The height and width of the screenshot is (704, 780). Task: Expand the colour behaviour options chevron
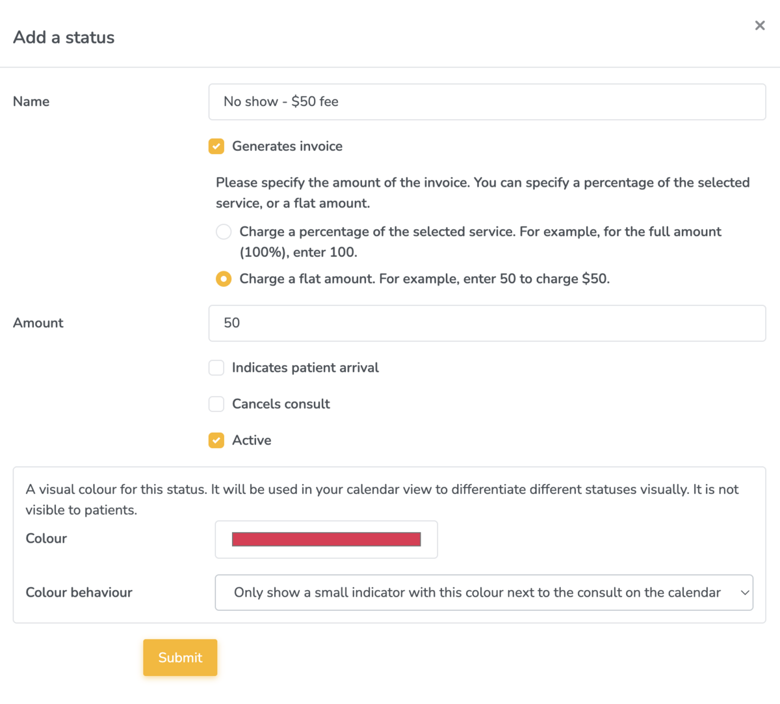[745, 592]
